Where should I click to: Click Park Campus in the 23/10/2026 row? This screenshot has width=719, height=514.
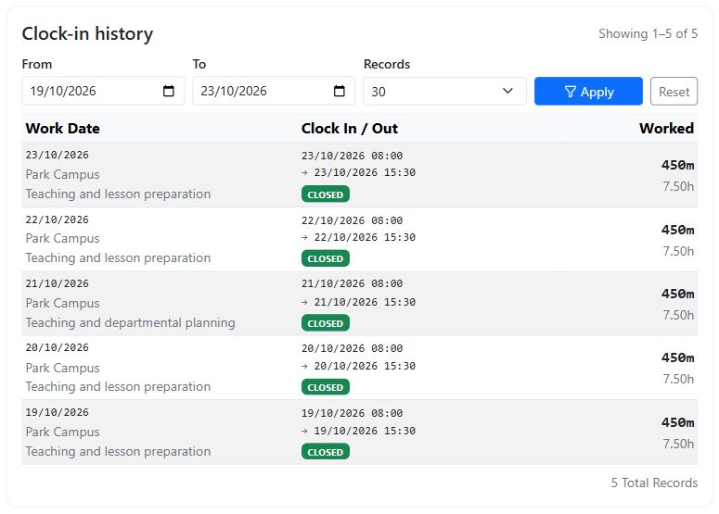coord(63,174)
